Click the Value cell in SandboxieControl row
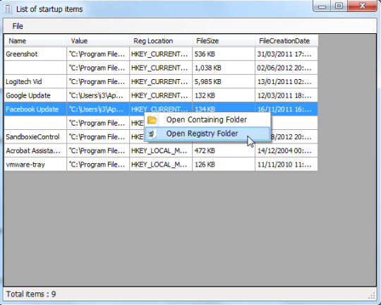 point(98,137)
